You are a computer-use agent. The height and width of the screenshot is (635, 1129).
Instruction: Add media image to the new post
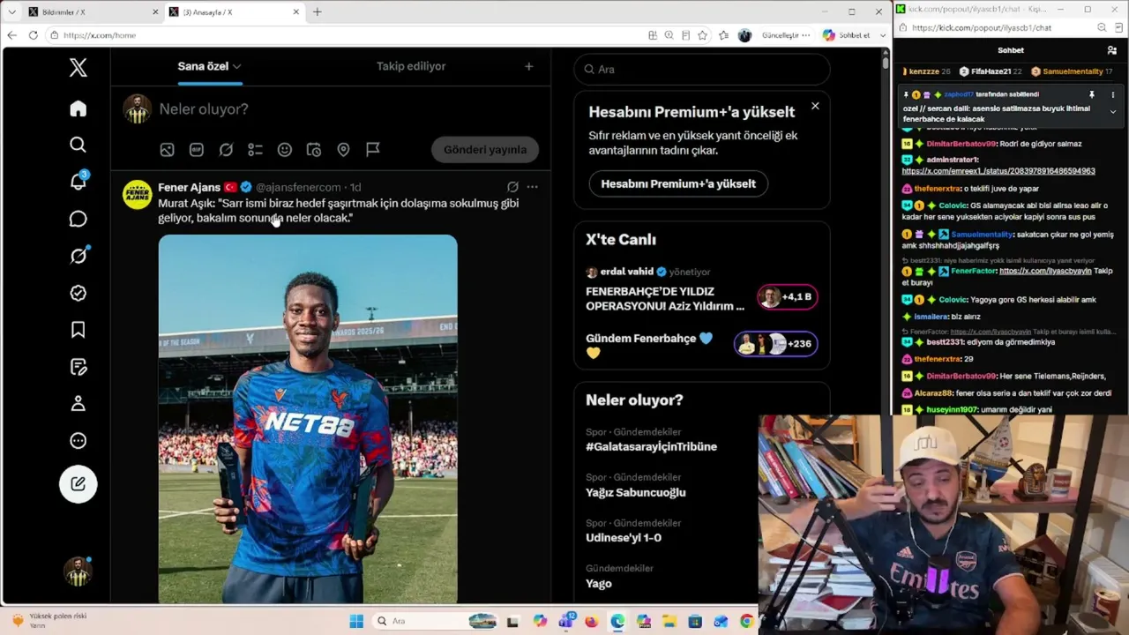point(167,150)
